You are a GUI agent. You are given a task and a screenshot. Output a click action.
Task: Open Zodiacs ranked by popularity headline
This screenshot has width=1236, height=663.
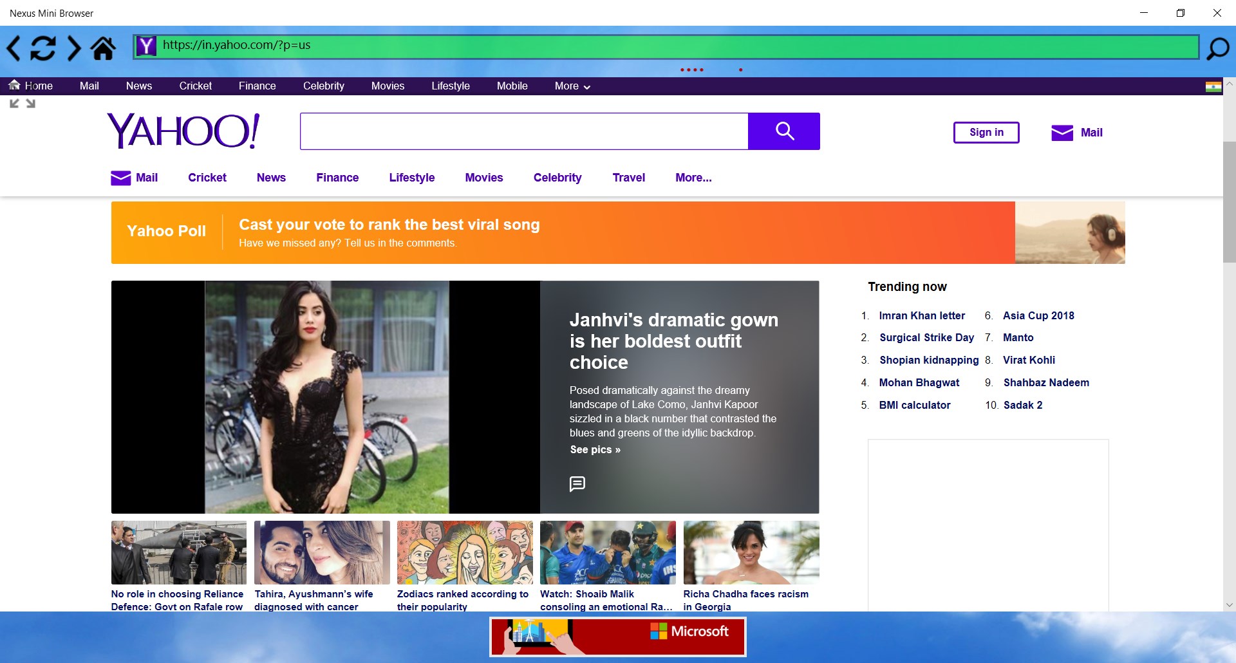point(463,601)
